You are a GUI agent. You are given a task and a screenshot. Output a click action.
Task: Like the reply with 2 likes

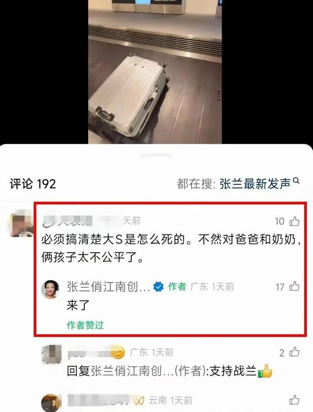[294, 352]
